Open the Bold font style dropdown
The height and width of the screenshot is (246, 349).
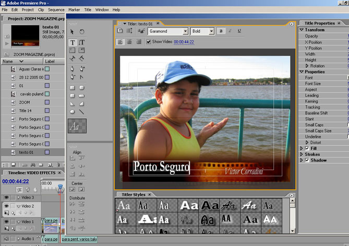coord(211,31)
